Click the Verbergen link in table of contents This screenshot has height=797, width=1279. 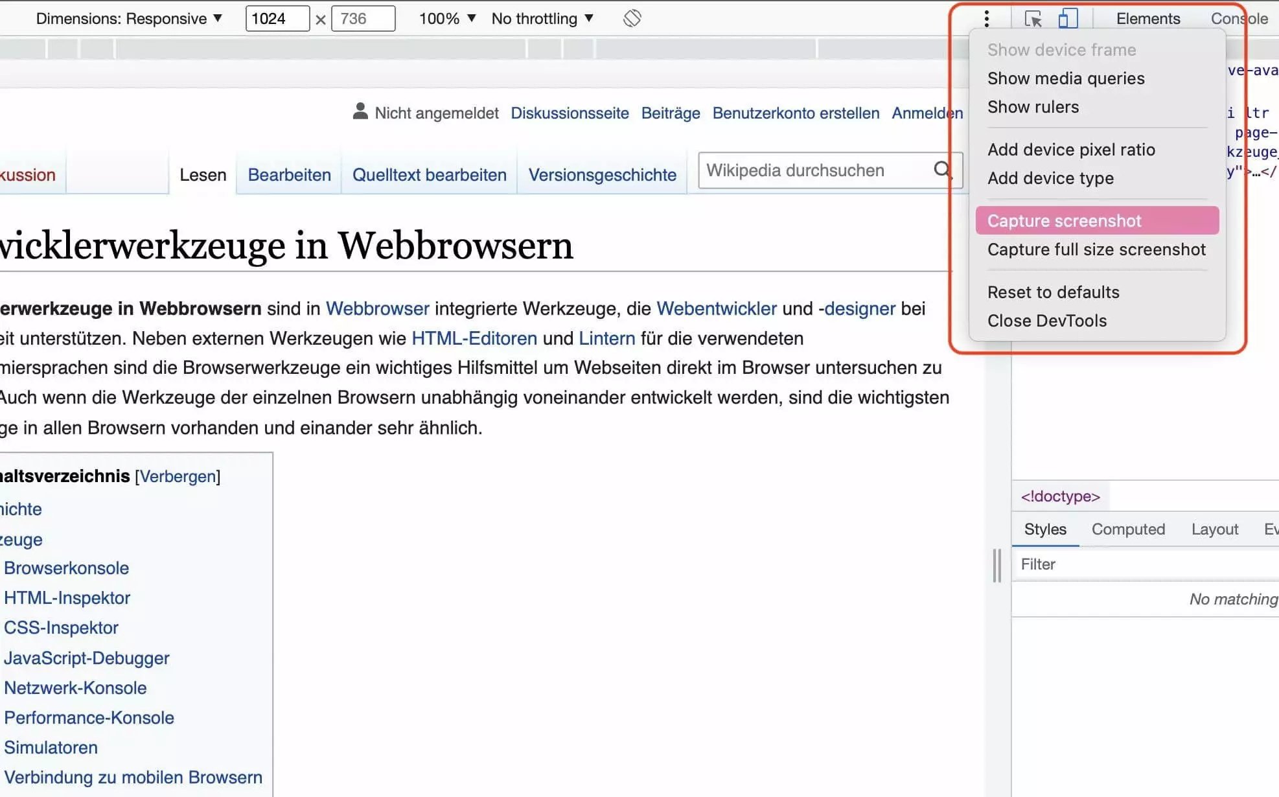point(178,476)
